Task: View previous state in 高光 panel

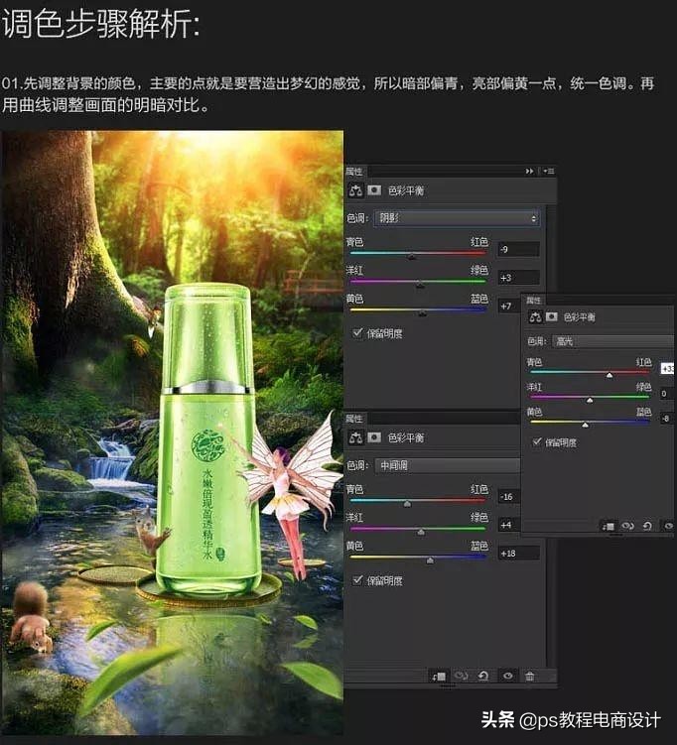Action: pyautogui.click(x=628, y=526)
